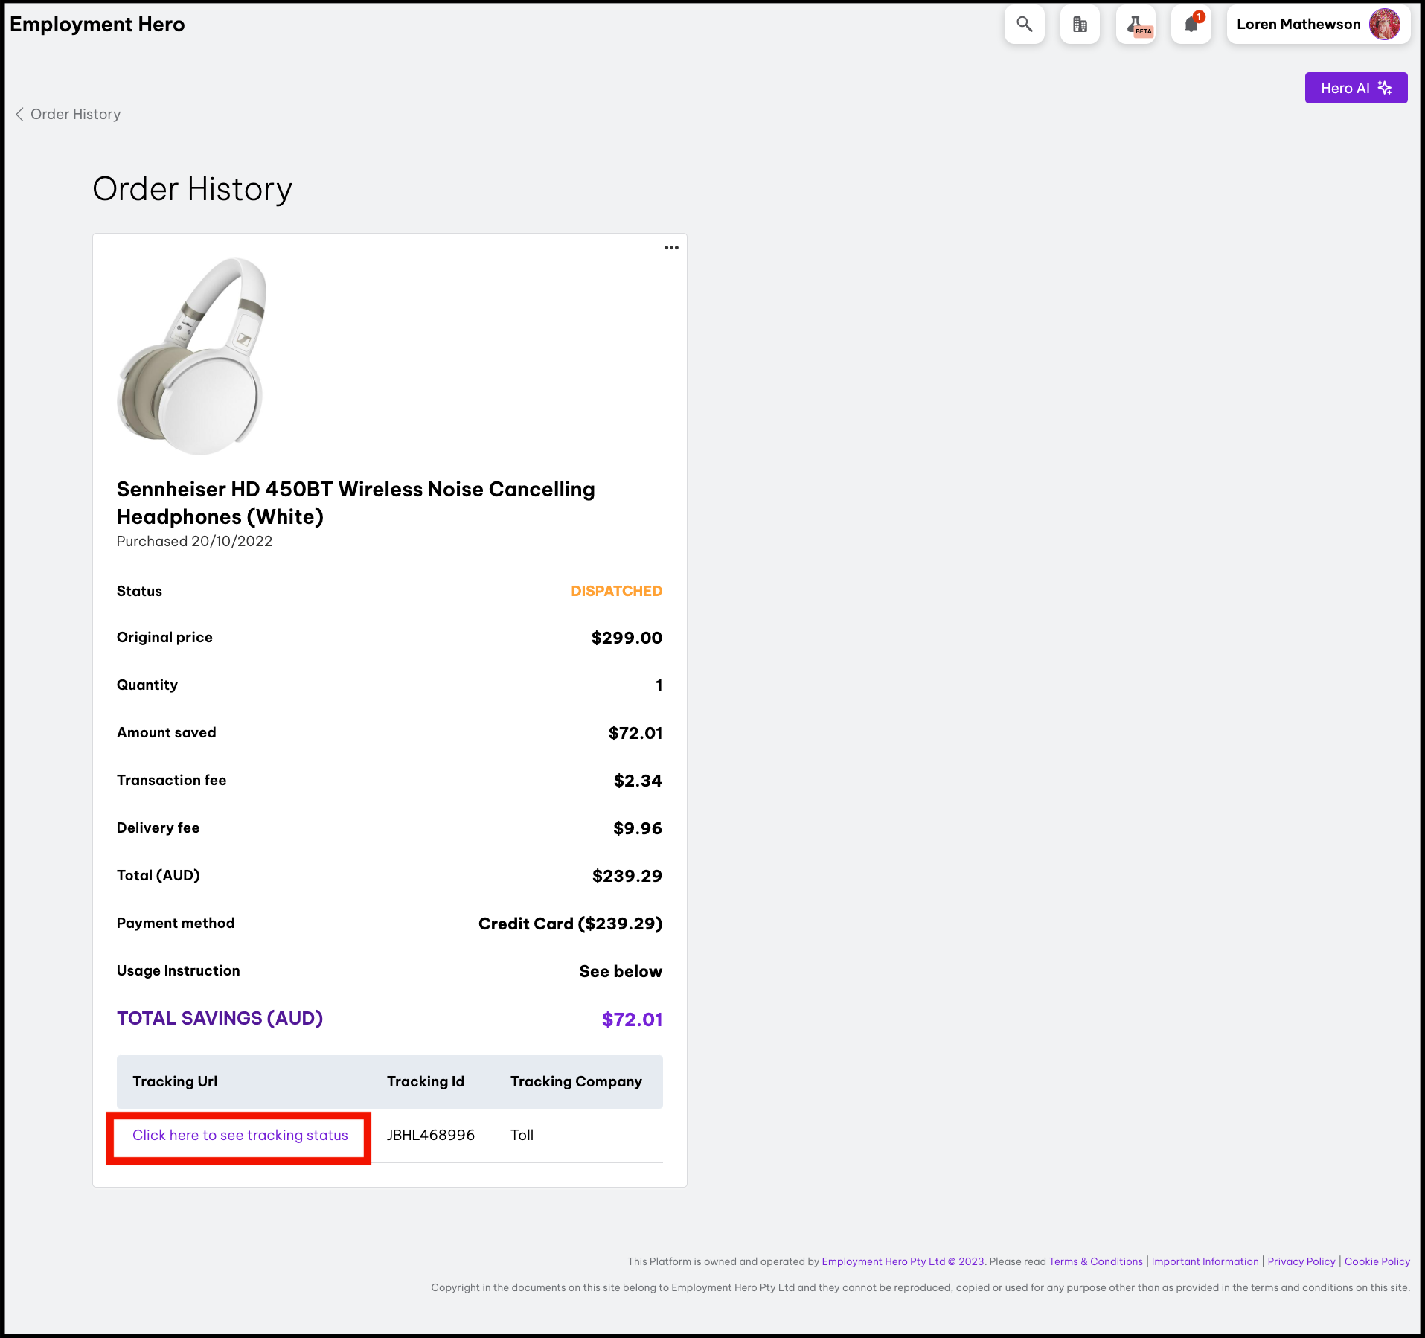The width and height of the screenshot is (1425, 1338).
Task: Click the Order History page heading
Action: pos(192,189)
